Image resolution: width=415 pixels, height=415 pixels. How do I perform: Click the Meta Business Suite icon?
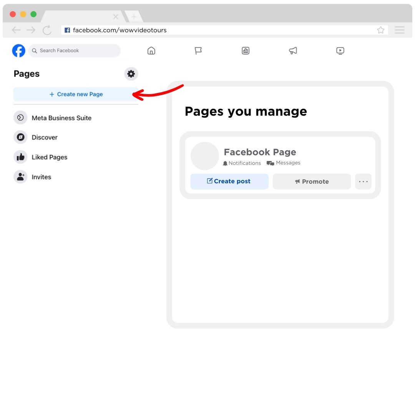20,118
